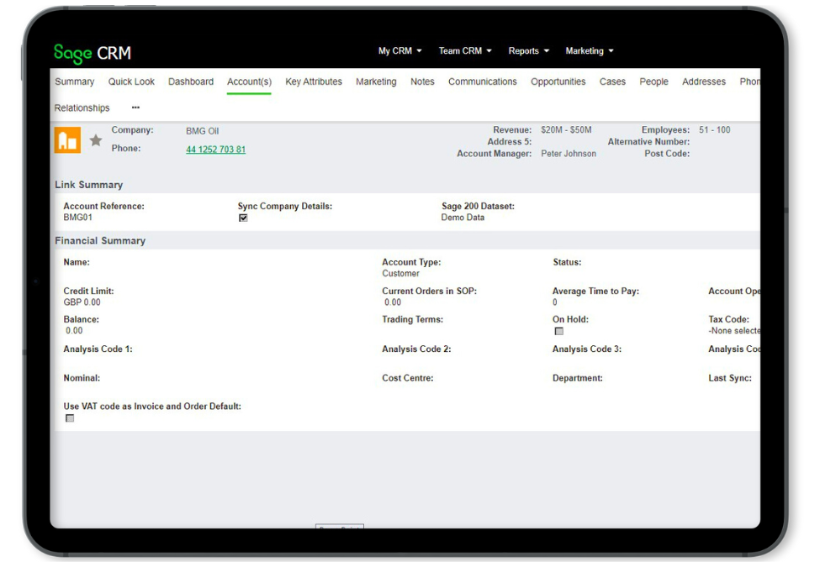View the Communications tab
This screenshot has height=567, width=820.
(x=482, y=81)
